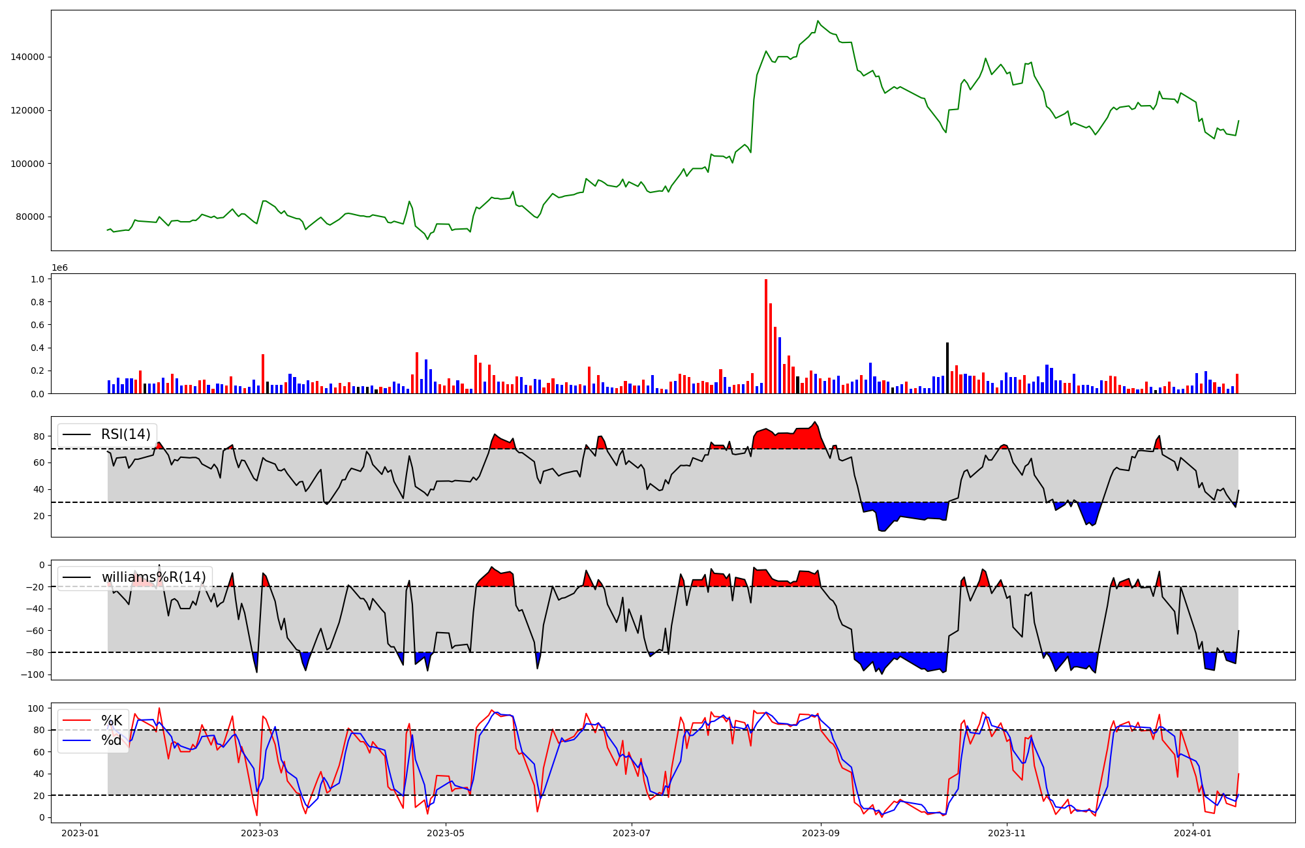
Task: Click the large blue oversold RSI area
Action: tap(904, 510)
